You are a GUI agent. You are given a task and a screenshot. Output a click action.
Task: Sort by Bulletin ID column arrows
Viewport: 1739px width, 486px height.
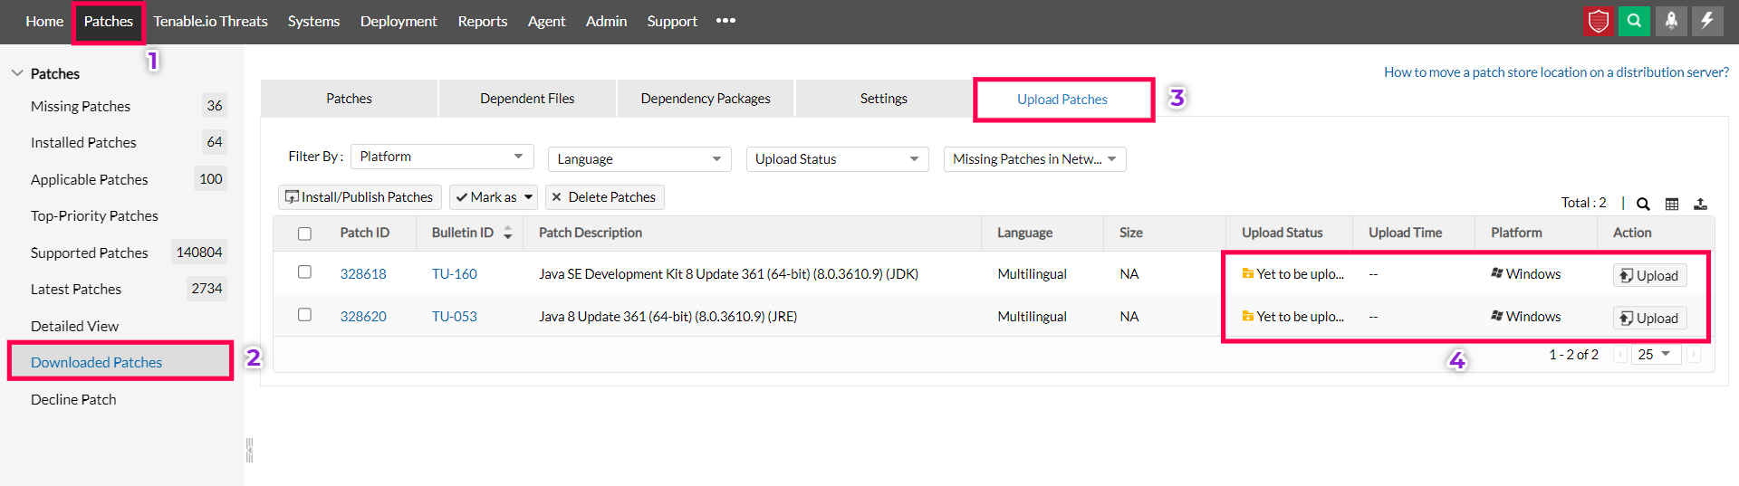508,233
